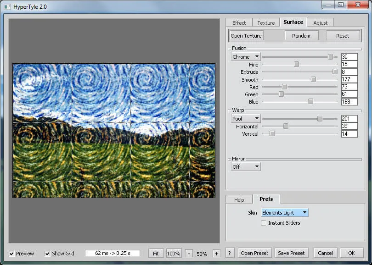Image resolution: width=372 pixels, height=265 pixels.
Task: Enable the Instant Sliders checkbox
Action: [x=264, y=222]
